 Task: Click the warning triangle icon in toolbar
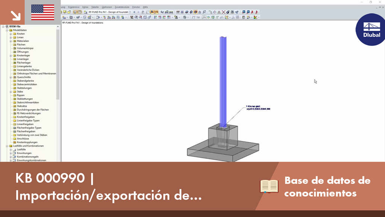(219, 12)
